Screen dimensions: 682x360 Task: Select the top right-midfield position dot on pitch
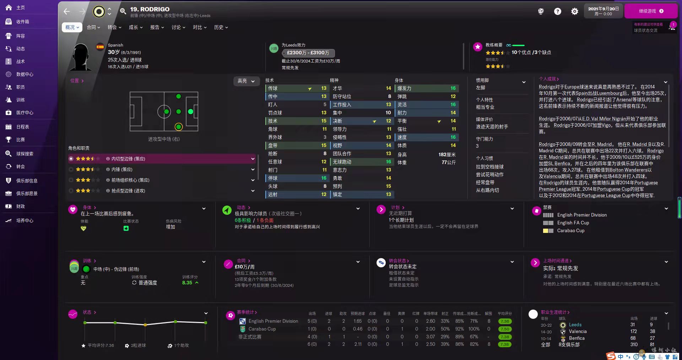(178, 96)
